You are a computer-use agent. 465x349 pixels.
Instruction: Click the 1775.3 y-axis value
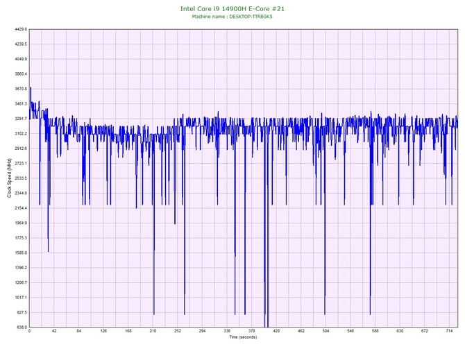coord(21,238)
